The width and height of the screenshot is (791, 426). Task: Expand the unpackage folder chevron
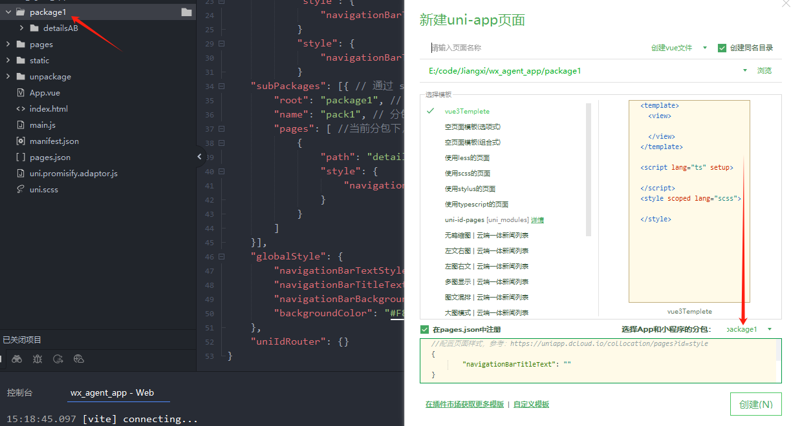click(x=8, y=77)
